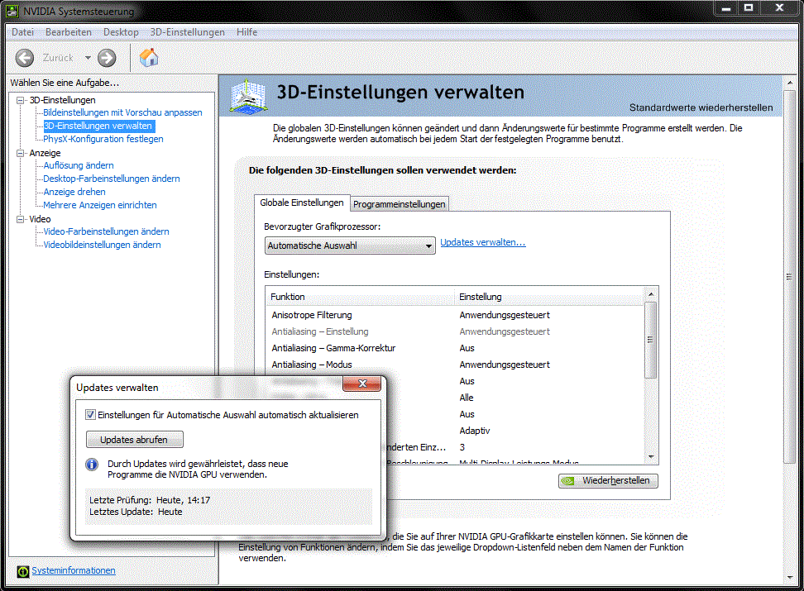Open the Bevorzugter Grafikprozessor dropdown
Image resolution: width=804 pixels, height=591 pixels.
(x=350, y=245)
